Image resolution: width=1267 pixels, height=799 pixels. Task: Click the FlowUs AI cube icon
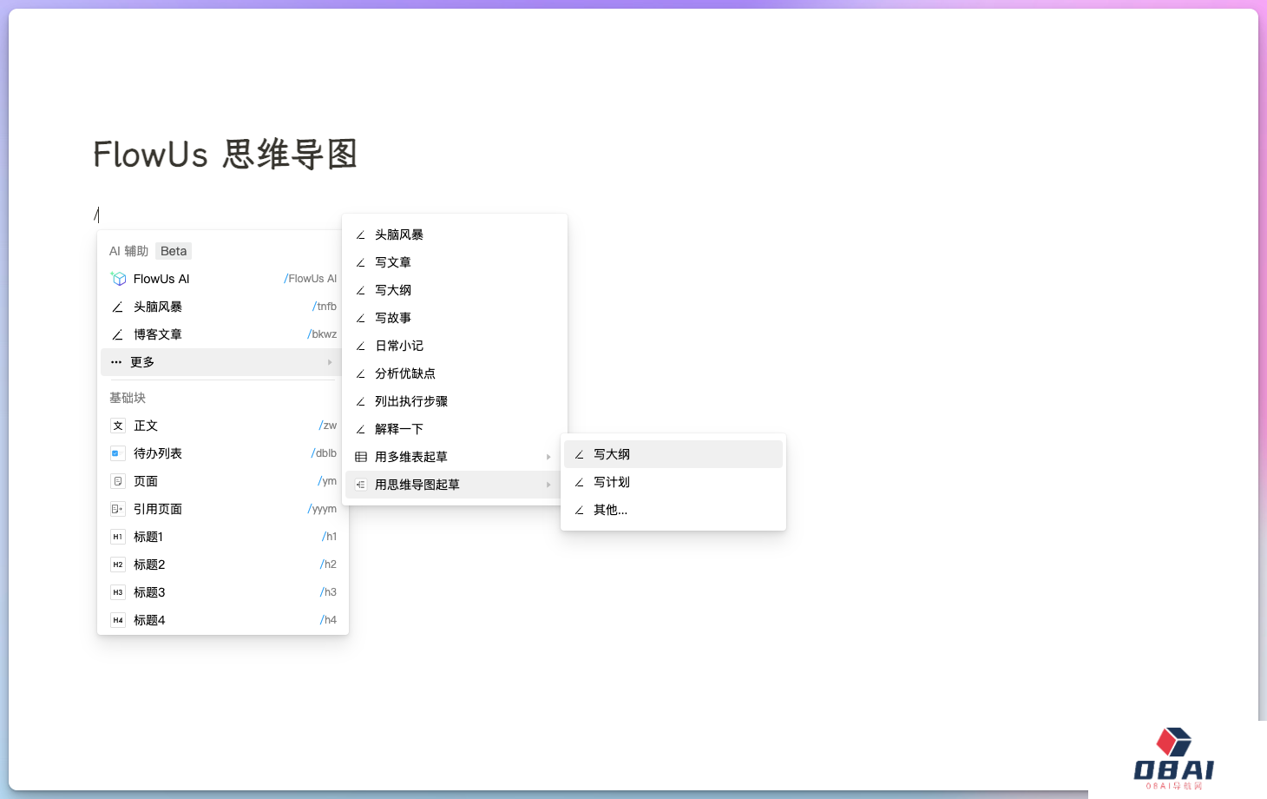click(x=119, y=279)
